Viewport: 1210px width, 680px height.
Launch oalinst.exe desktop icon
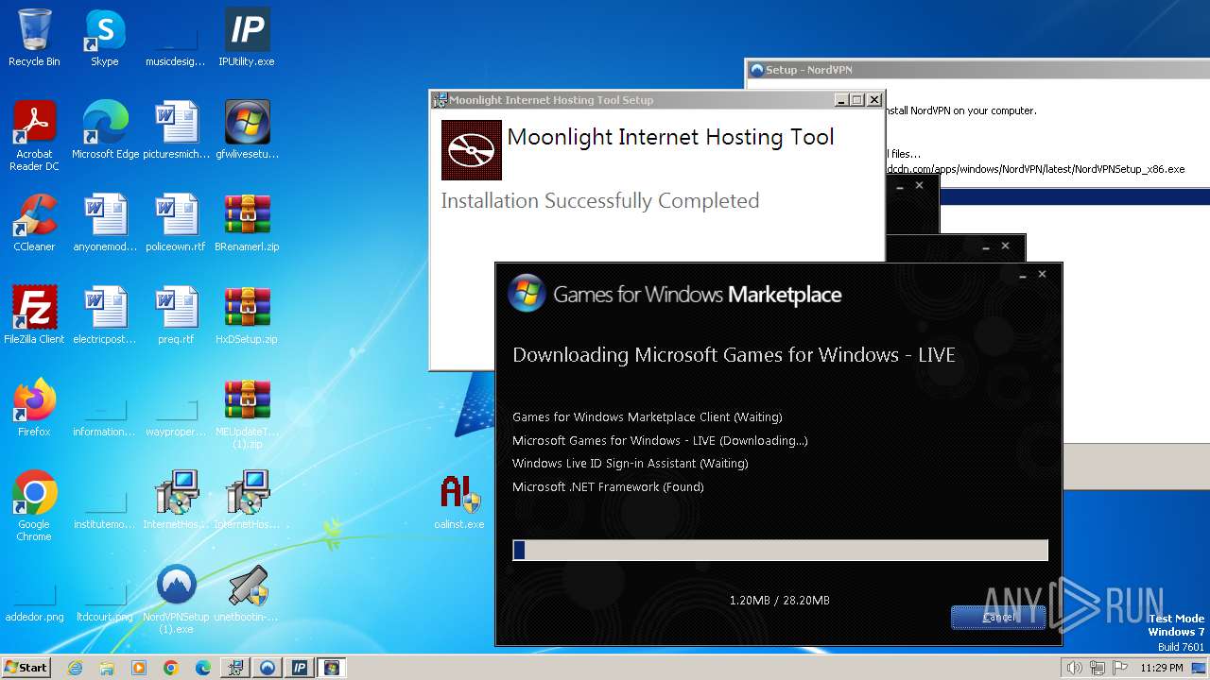pyautogui.click(x=459, y=501)
